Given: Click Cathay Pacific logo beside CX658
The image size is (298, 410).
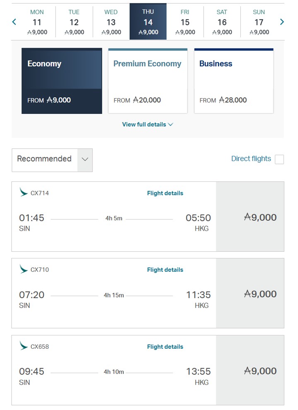Looking at the screenshot, I should point(24,346).
